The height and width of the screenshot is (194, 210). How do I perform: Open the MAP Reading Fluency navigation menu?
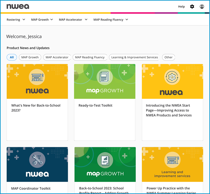click(x=111, y=20)
